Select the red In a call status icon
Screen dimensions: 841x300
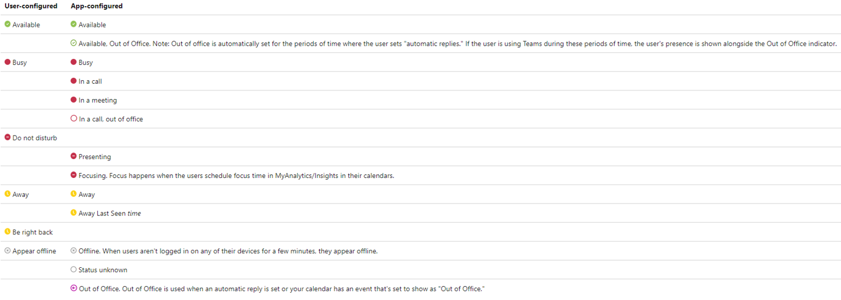click(74, 81)
